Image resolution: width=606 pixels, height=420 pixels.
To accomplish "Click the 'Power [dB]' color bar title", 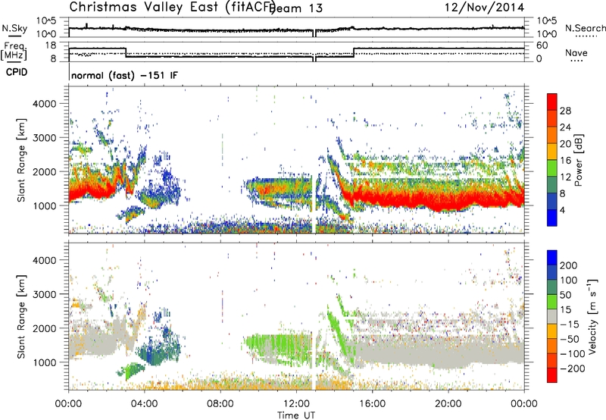I will 578,160.
